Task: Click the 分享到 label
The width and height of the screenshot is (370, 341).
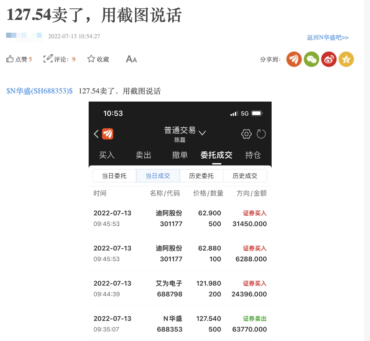Action: [x=270, y=59]
